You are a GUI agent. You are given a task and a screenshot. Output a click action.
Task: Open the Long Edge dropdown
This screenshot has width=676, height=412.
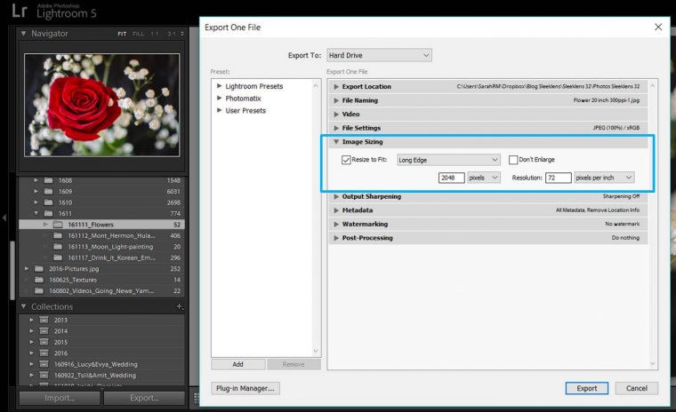pyautogui.click(x=448, y=160)
